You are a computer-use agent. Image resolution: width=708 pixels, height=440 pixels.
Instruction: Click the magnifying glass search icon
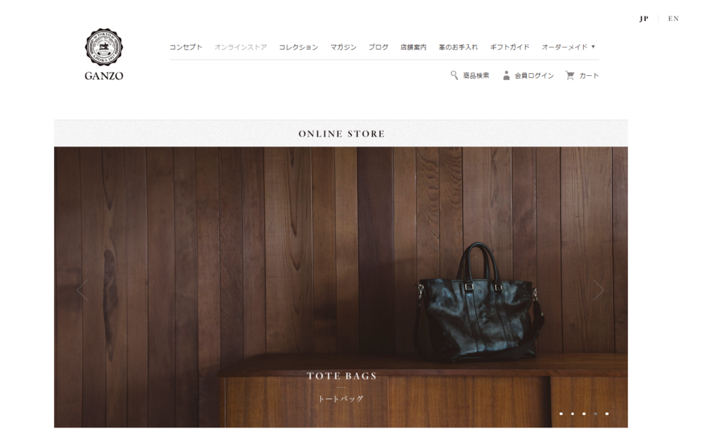point(454,75)
